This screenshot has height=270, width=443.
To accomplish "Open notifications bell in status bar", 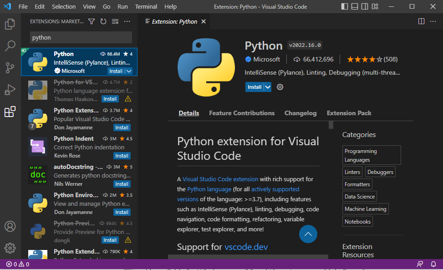I will 433,265.
